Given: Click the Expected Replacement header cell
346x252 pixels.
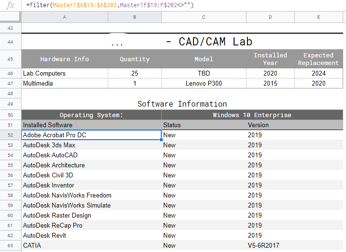Looking at the screenshot, I should pyautogui.click(x=319, y=59).
